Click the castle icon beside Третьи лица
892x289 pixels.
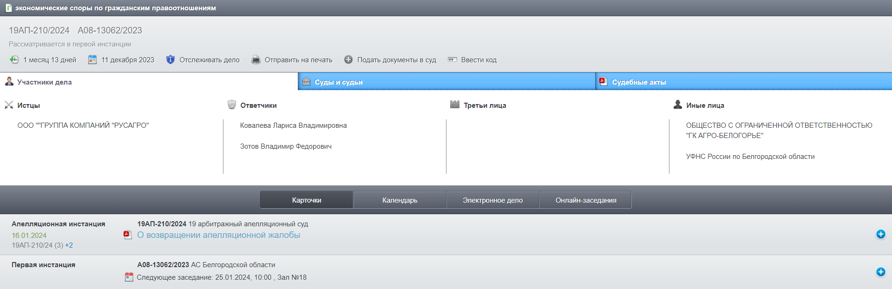tap(455, 105)
